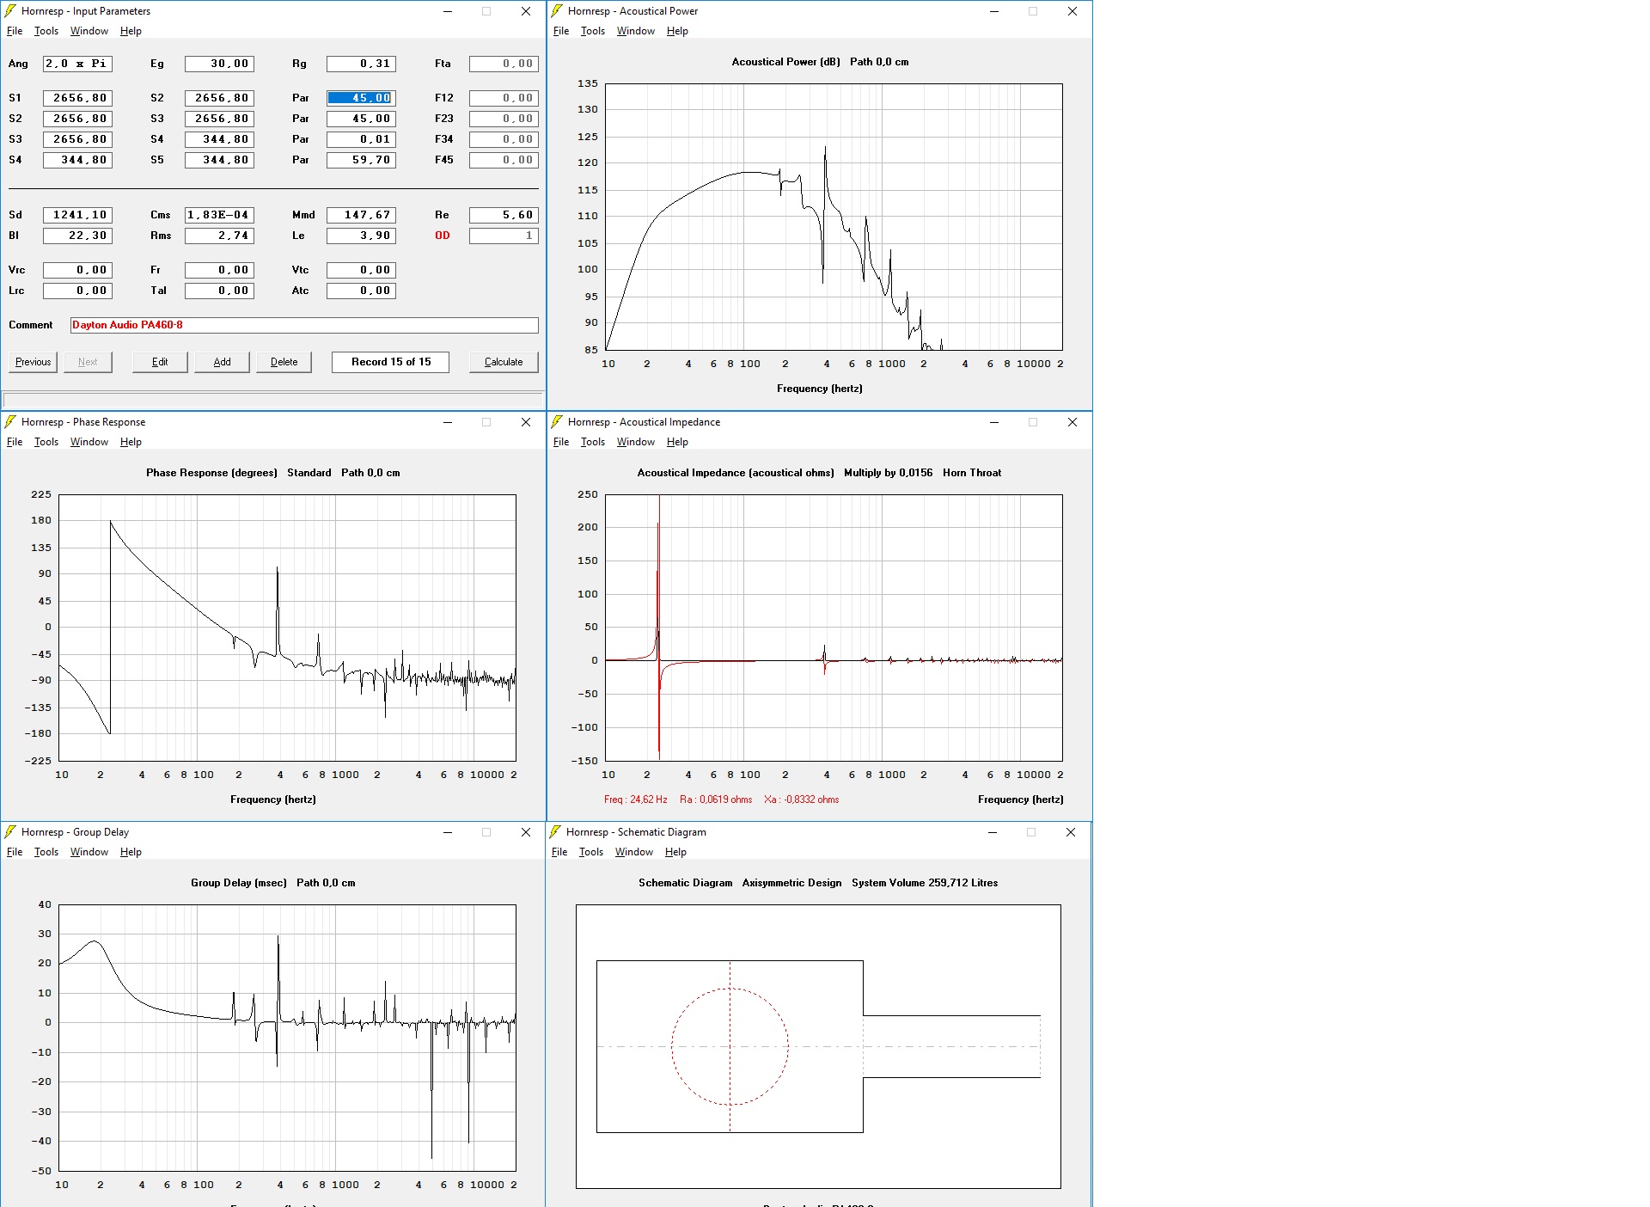Click the Delete record button
1650x1207 pixels.
click(x=284, y=362)
